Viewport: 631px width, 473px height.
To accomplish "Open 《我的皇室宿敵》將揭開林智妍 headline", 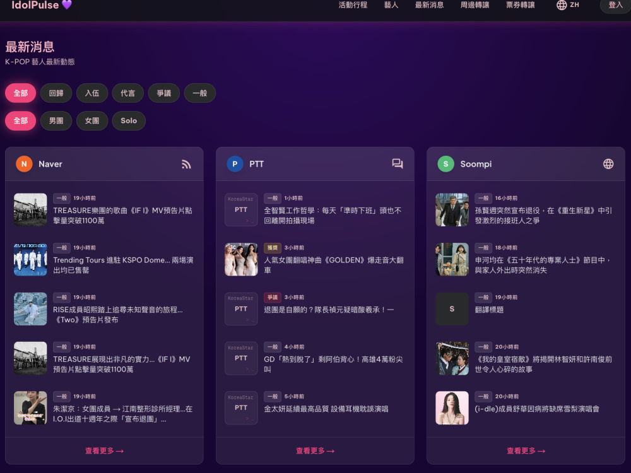I will [x=543, y=364].
